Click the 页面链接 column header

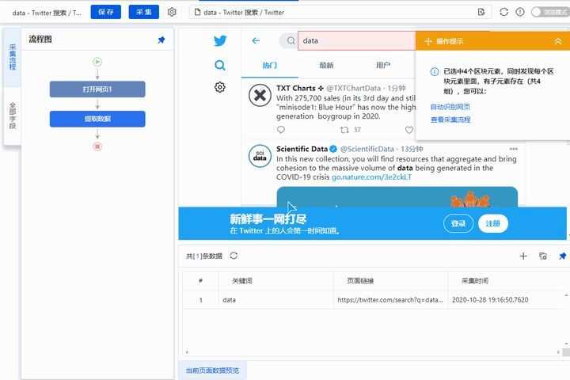[x=360, y=281]
